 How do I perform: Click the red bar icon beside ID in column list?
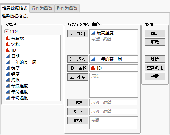point(8,50)
